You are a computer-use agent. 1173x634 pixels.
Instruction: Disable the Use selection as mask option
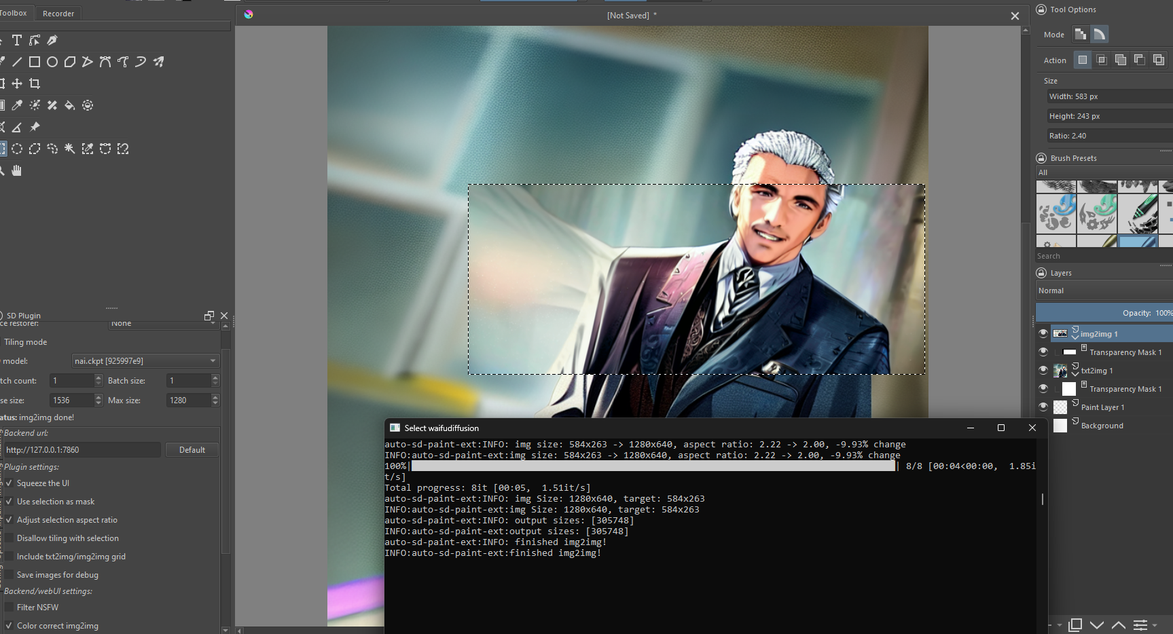[9, 501]
